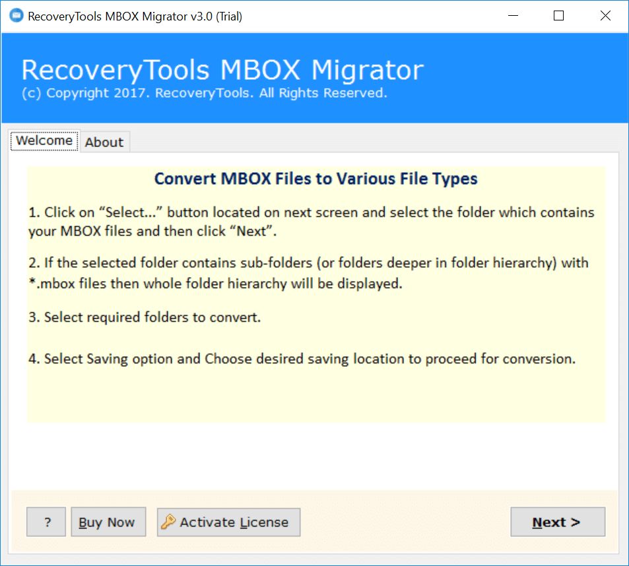
Task: Click the text "3. Select required folders to convert."
Action: (145, 317)
